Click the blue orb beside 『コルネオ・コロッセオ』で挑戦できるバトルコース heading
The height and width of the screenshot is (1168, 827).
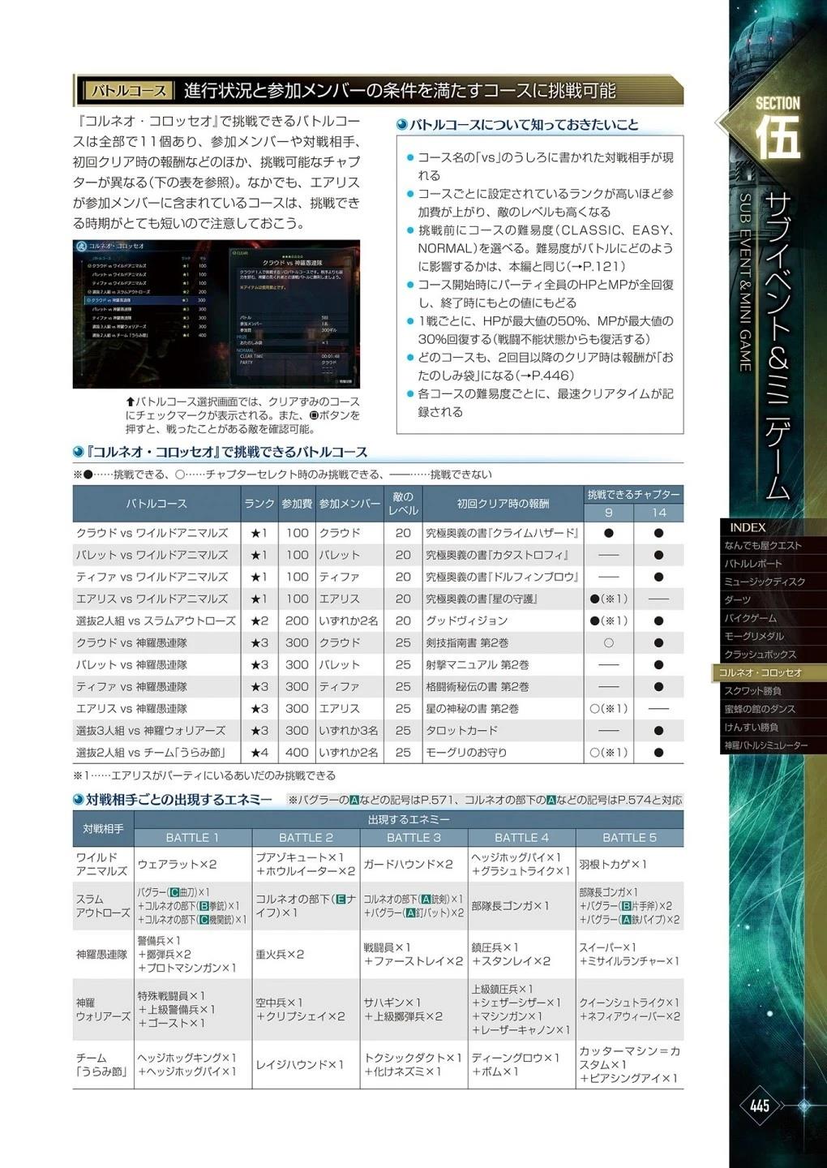(79, 452)
